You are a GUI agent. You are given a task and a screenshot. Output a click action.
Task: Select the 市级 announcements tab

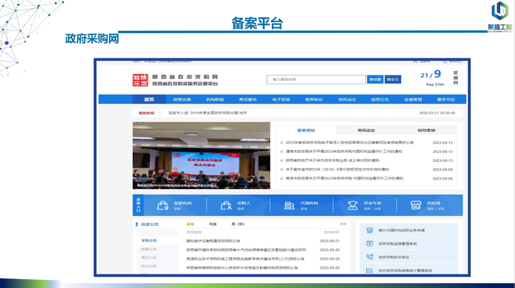pos(213,224)
